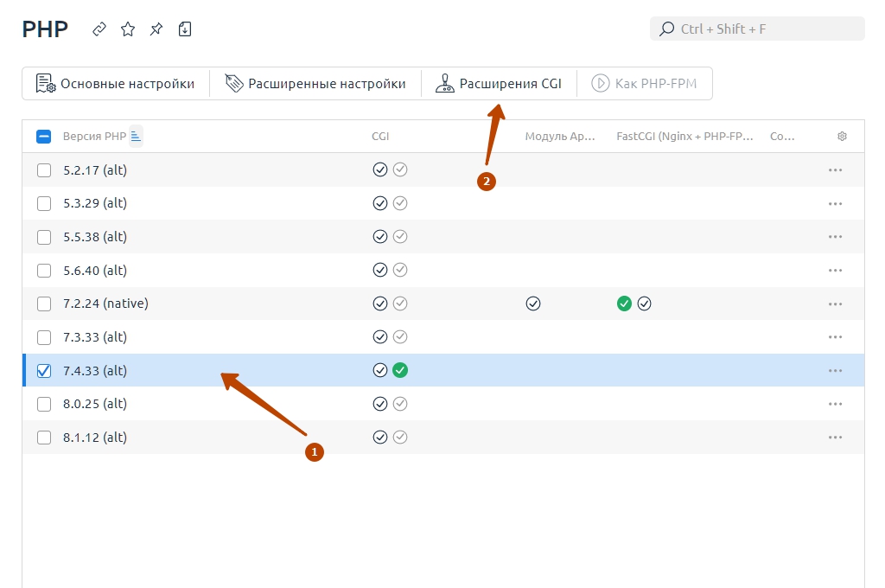Check the 5.3.29 (alt) row checkbox
Screen dimensions: 885x588
click(x=44, y=203)
